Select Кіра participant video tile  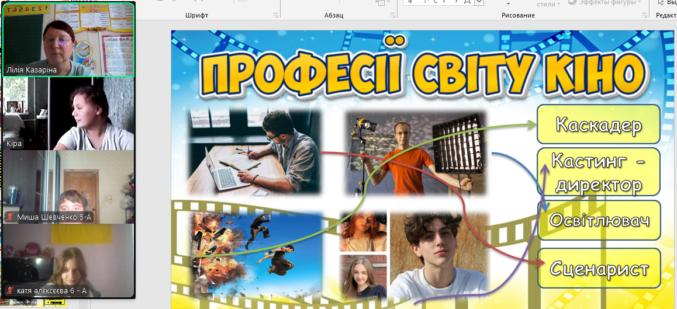(x=68, y=114)
